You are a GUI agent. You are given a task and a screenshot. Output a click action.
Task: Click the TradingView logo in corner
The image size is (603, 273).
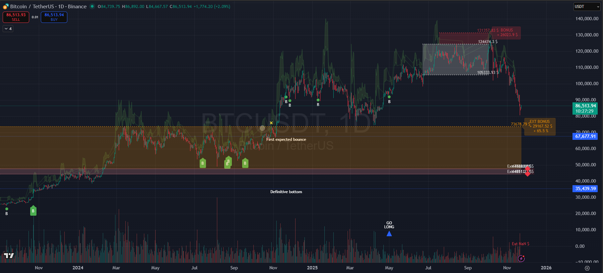pyautogui.click(x=9, y=255)
